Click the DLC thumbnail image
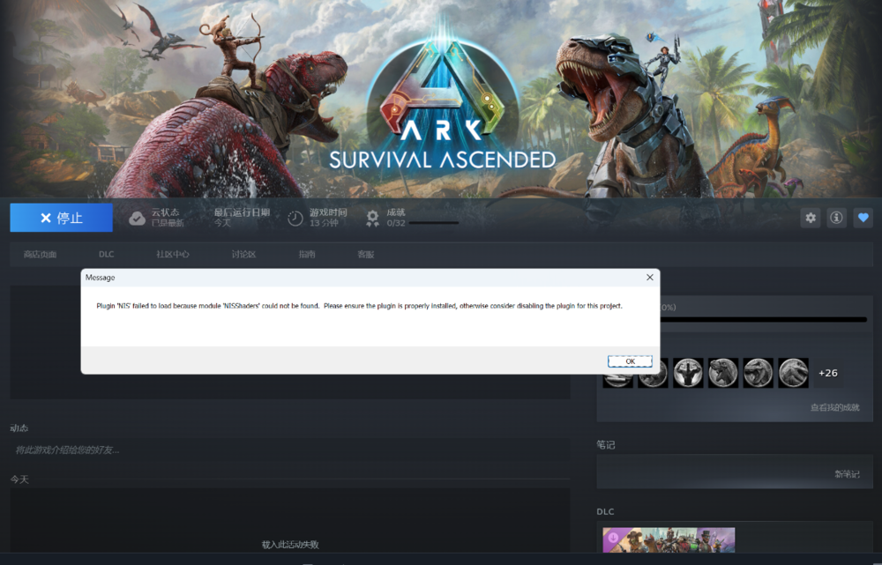Viewport: 882px width, 565px height. (x=669, y=539)
